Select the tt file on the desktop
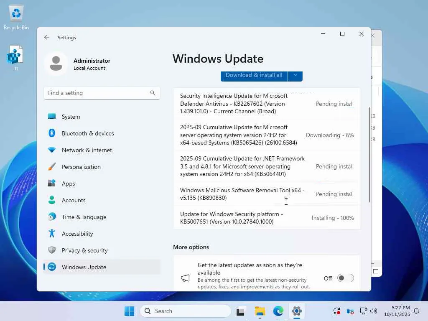The image size is (428, 321). 15,58
